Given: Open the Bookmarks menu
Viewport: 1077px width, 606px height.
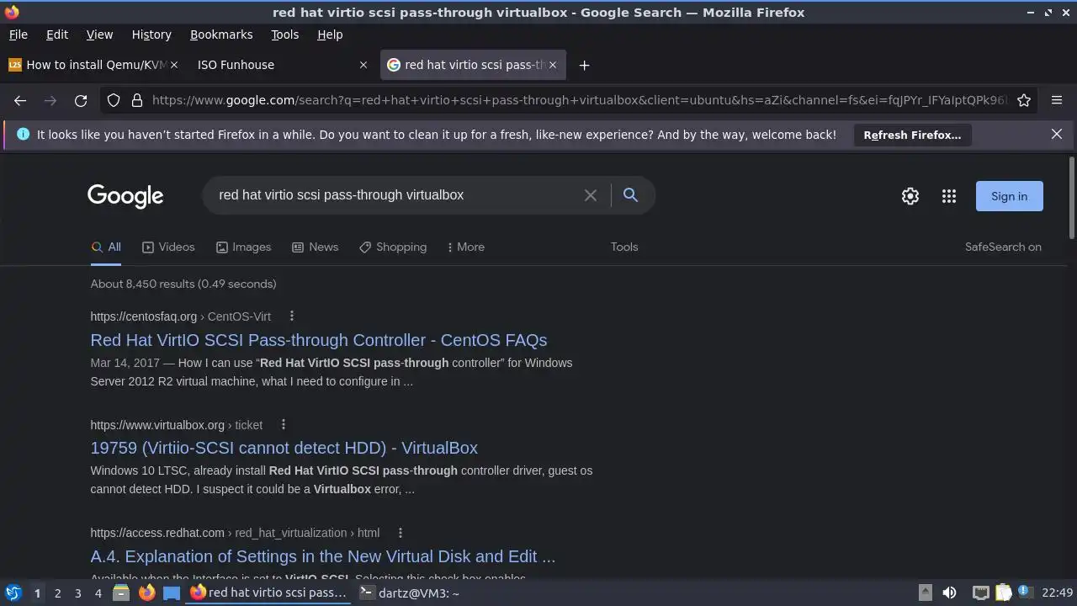Looking at the screenshot, I should 221,35.
